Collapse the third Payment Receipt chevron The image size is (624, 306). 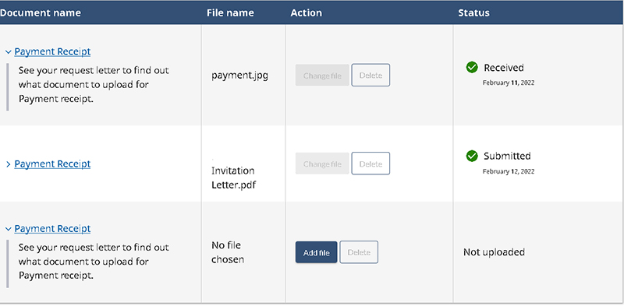coord(9,229)
